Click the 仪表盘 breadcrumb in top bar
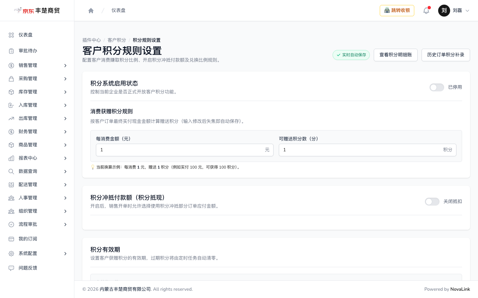Screen dimensions: 478x298 (119, 11)
